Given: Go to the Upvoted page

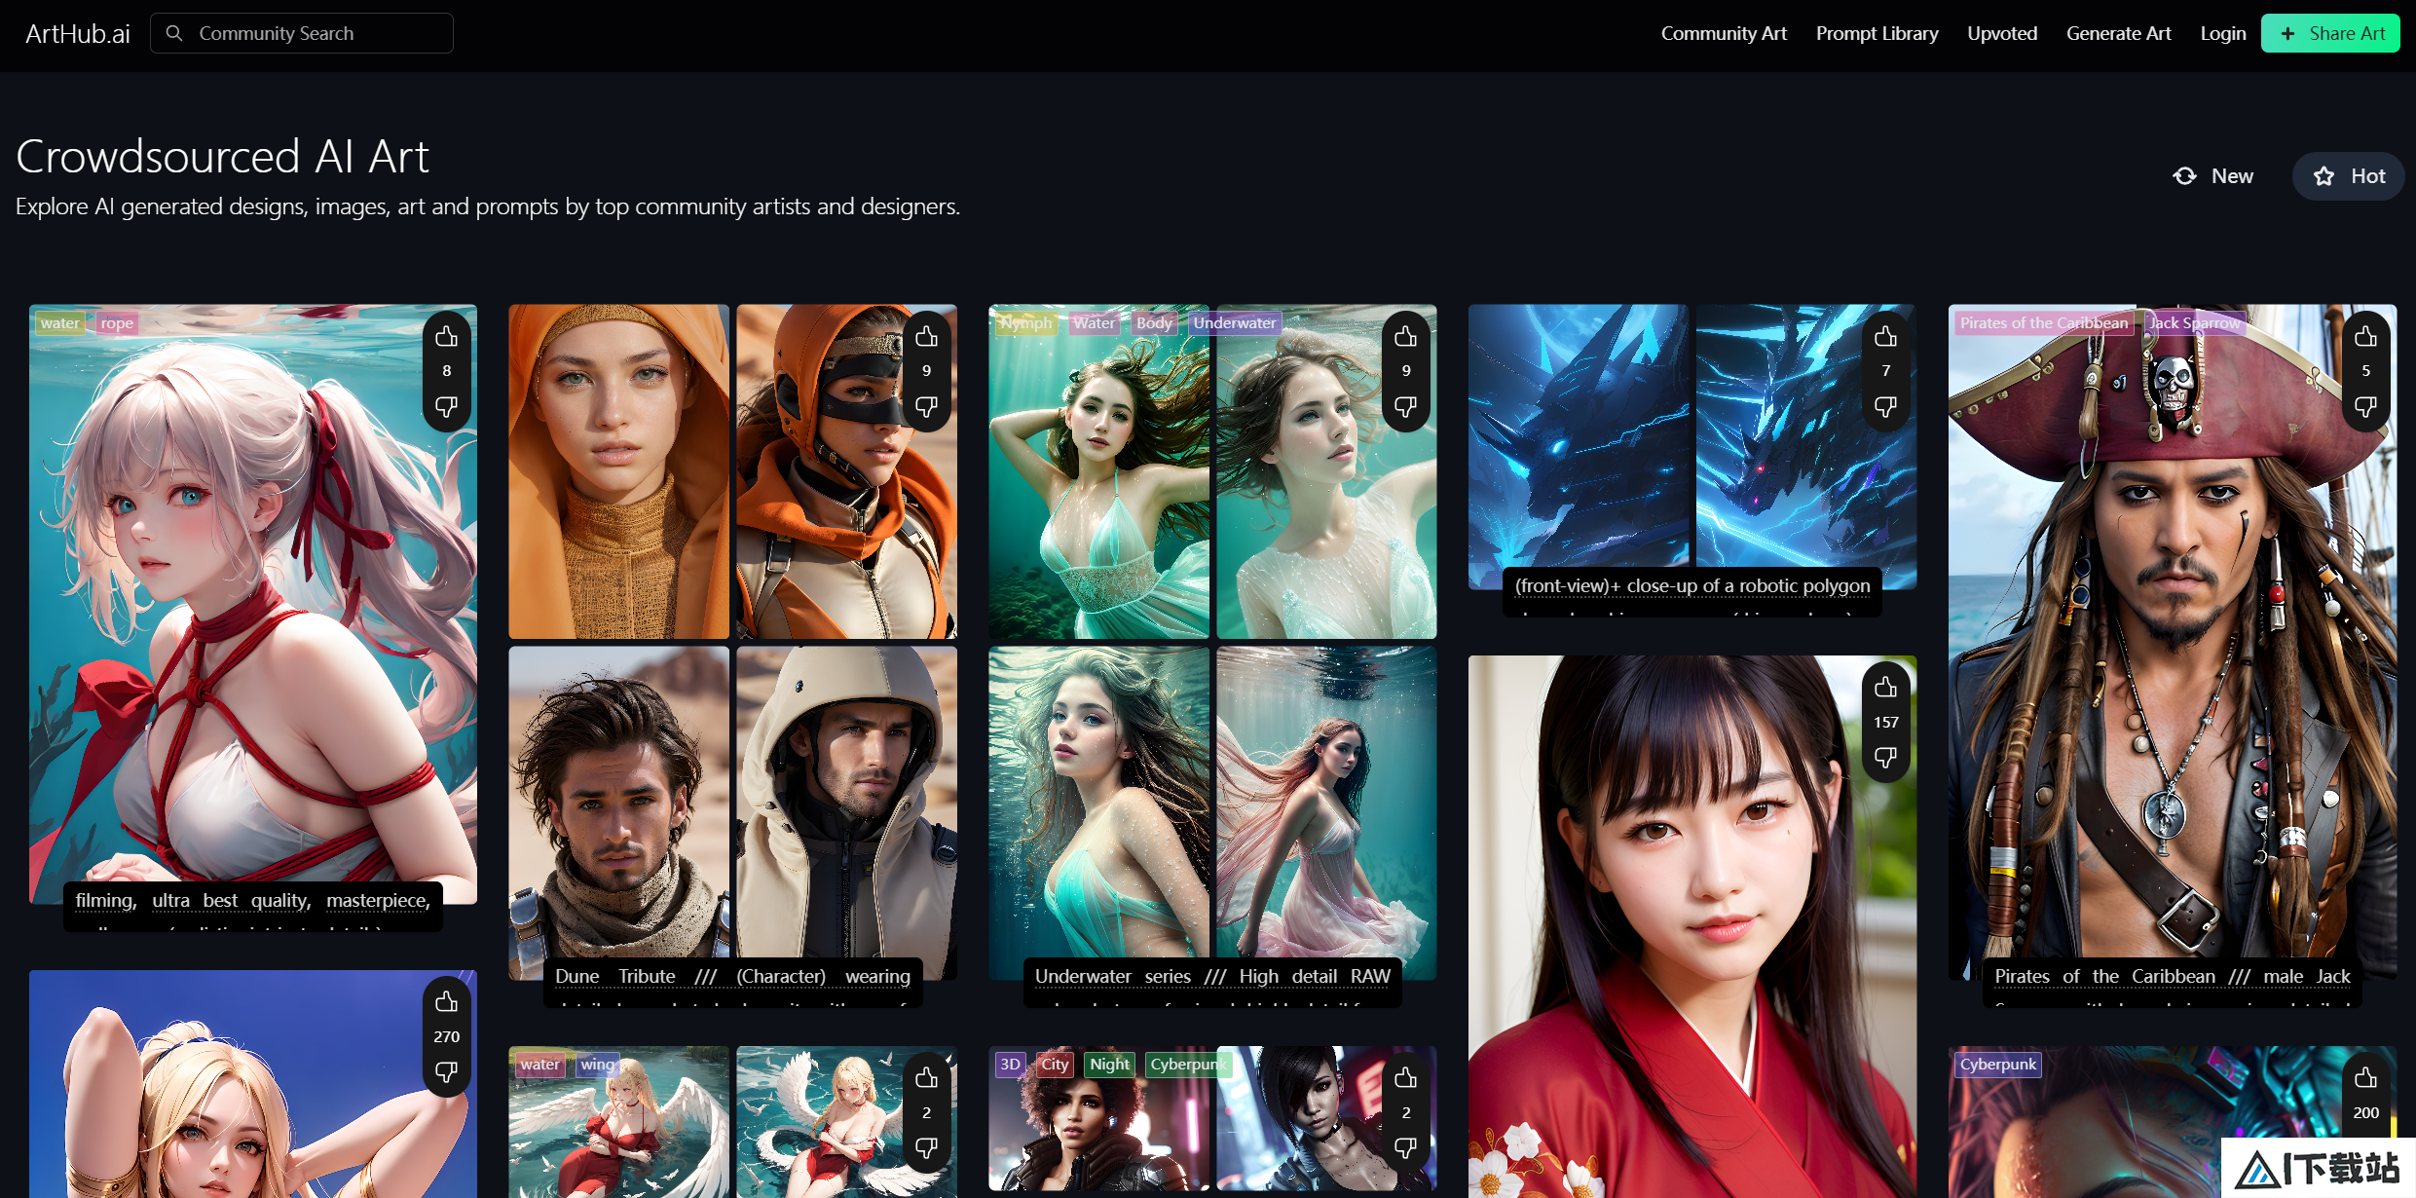Looking at the screenshot, I should [2002, 33].
